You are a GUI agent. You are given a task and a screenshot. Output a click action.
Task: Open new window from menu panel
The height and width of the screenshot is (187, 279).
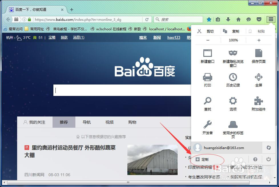click(208, 56)
